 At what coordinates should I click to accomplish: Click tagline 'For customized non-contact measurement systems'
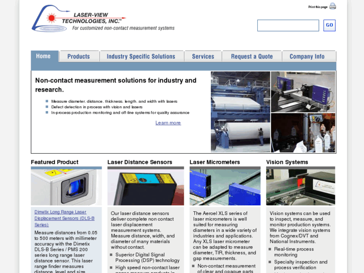123,28
